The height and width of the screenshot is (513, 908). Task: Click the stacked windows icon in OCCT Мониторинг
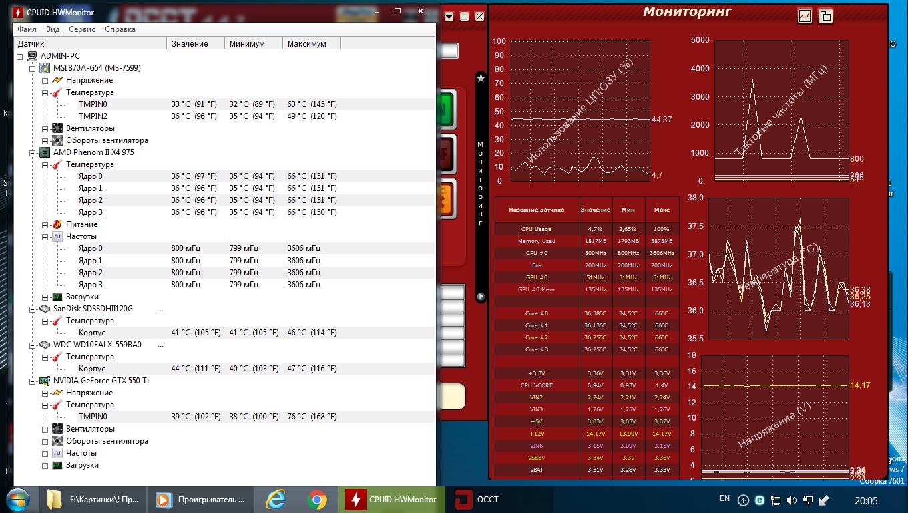tap(825, 17)
